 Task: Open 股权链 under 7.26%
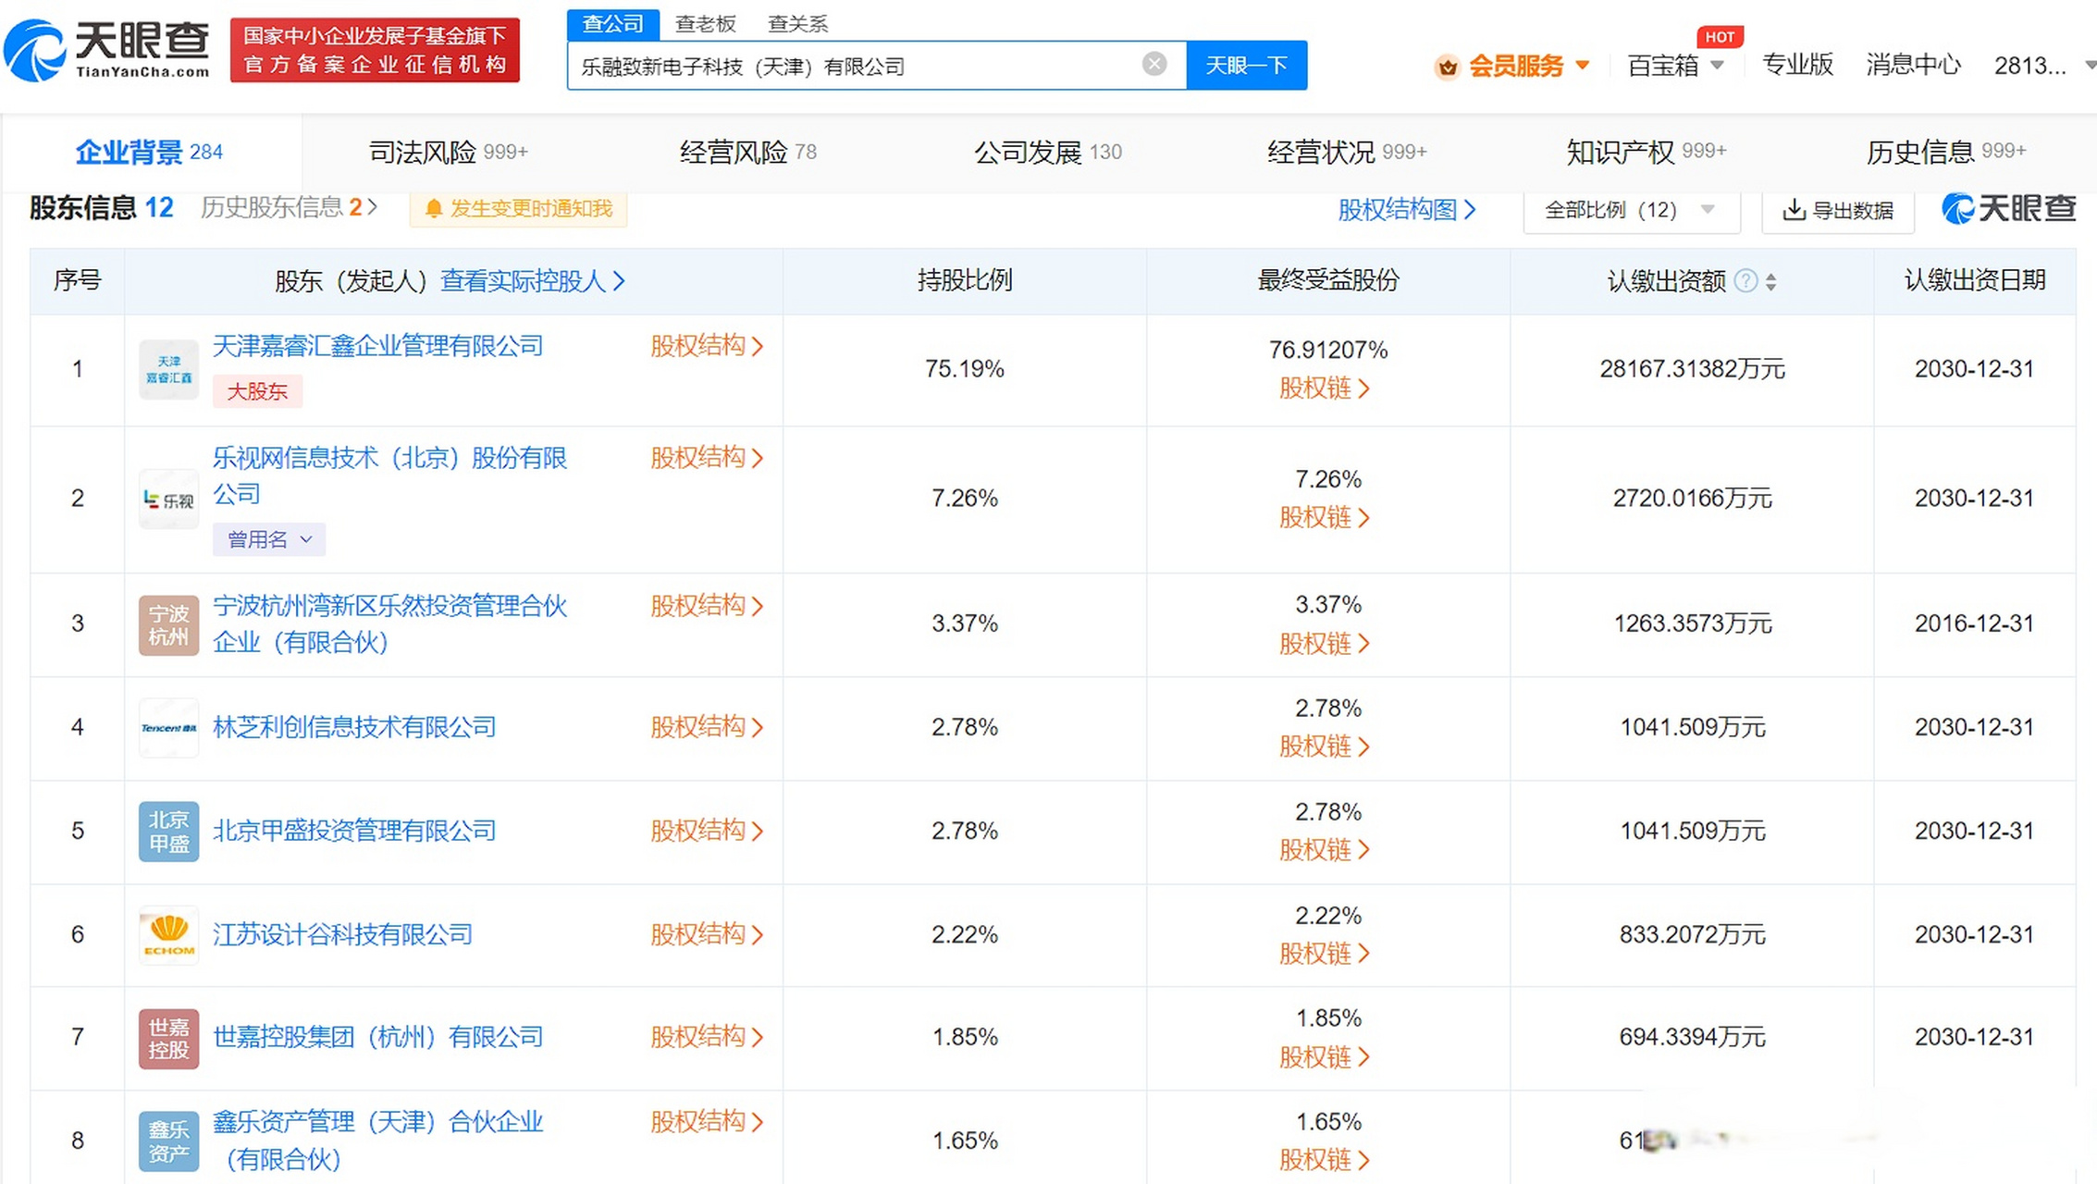pos(1325,517)
